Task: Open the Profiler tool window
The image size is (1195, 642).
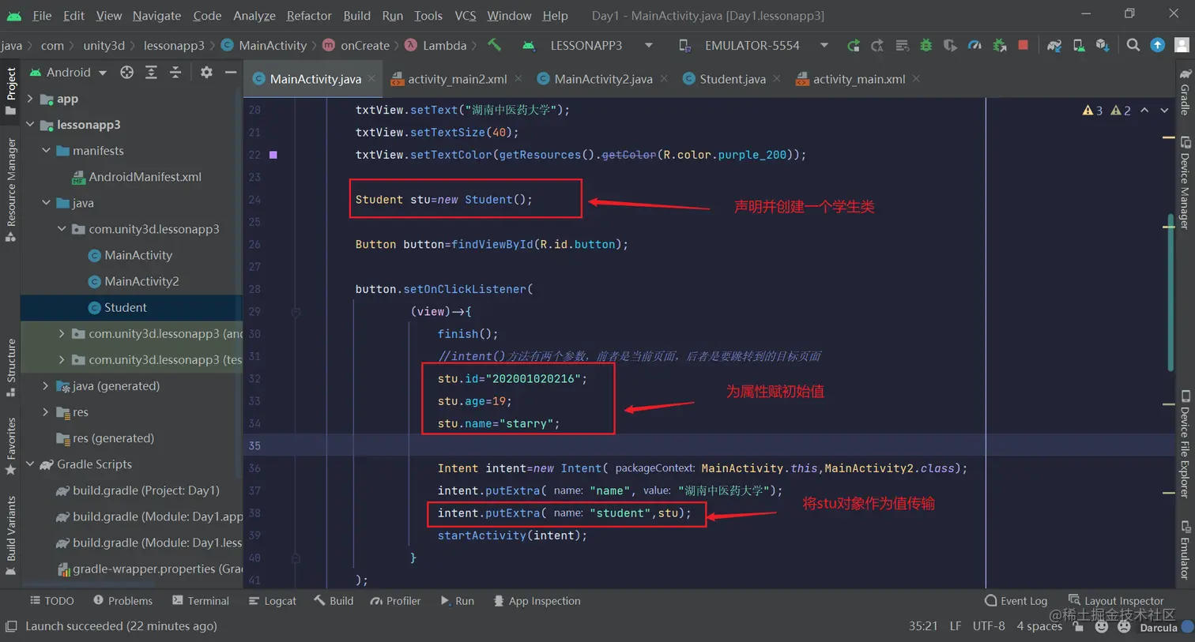Action: [x=395, y=601]
